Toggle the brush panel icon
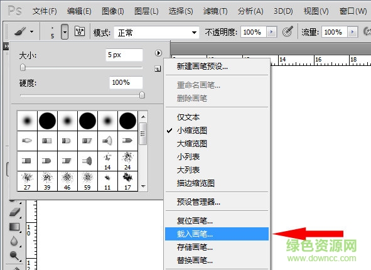 [x=80, y=31]
